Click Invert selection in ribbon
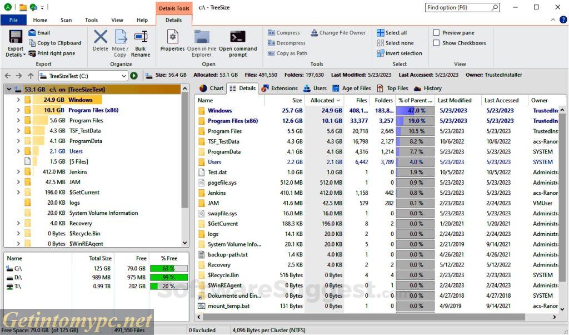Viewport: 569px width, 335px height. (x=399, y=53)
